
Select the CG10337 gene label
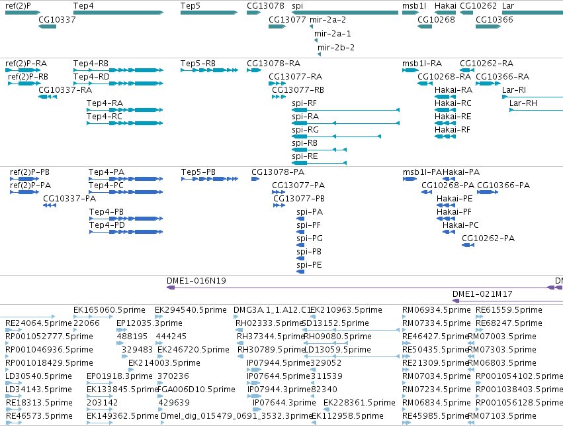pyautogui.click(x=57, y=19)
